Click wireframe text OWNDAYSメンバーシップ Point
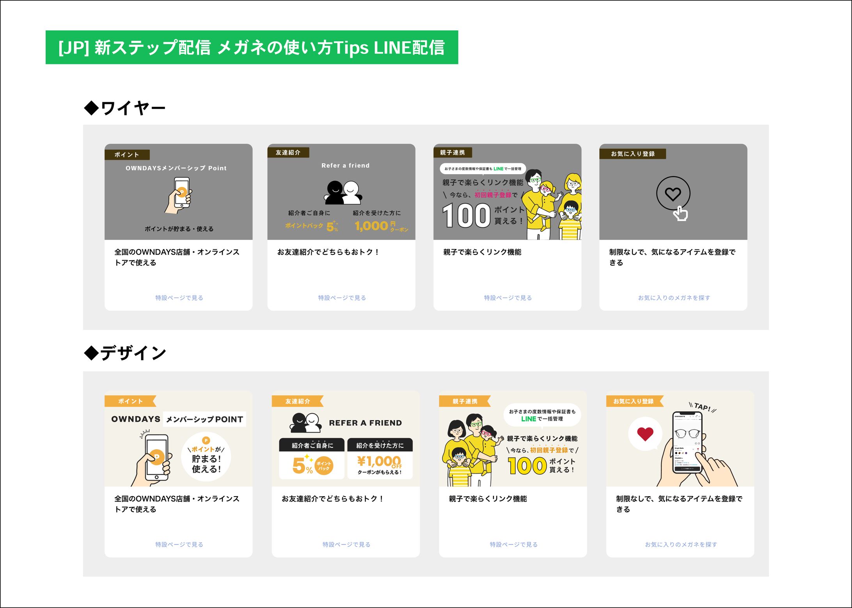852x608 pixels. coord(176,168)
